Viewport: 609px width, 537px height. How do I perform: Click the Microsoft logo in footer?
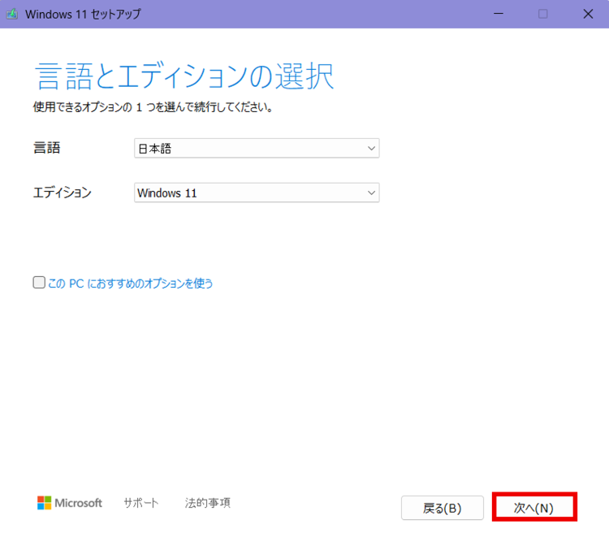(70, 503)
